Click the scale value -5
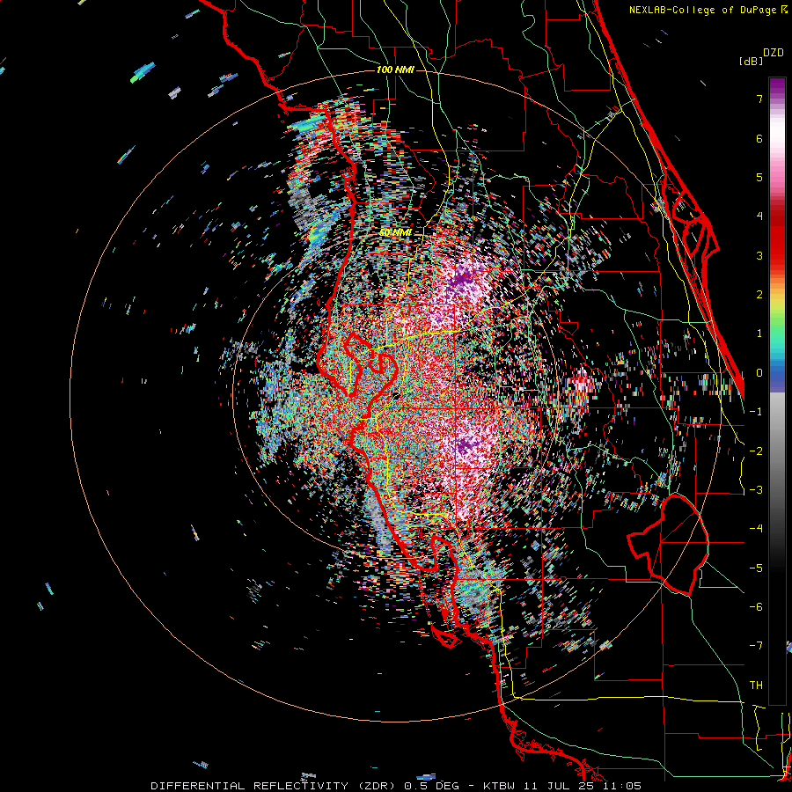 tap(756, 568)
